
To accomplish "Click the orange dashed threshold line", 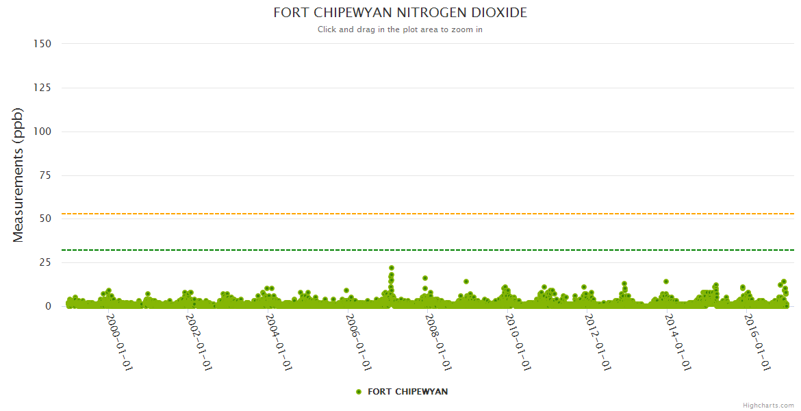I will point(411,214).
